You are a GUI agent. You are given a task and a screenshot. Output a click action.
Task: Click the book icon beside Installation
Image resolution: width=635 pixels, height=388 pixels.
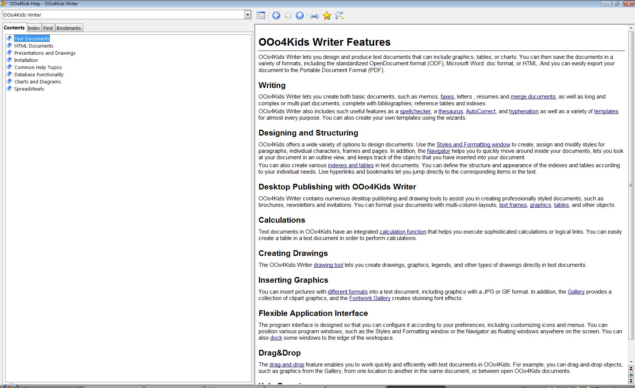pyautogui.click(x=9, y=60)
